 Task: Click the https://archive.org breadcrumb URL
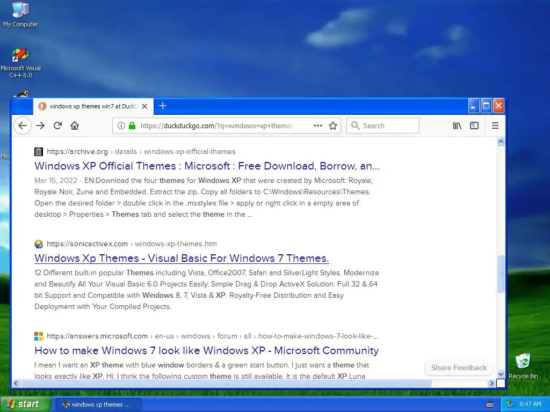point(77,152)
